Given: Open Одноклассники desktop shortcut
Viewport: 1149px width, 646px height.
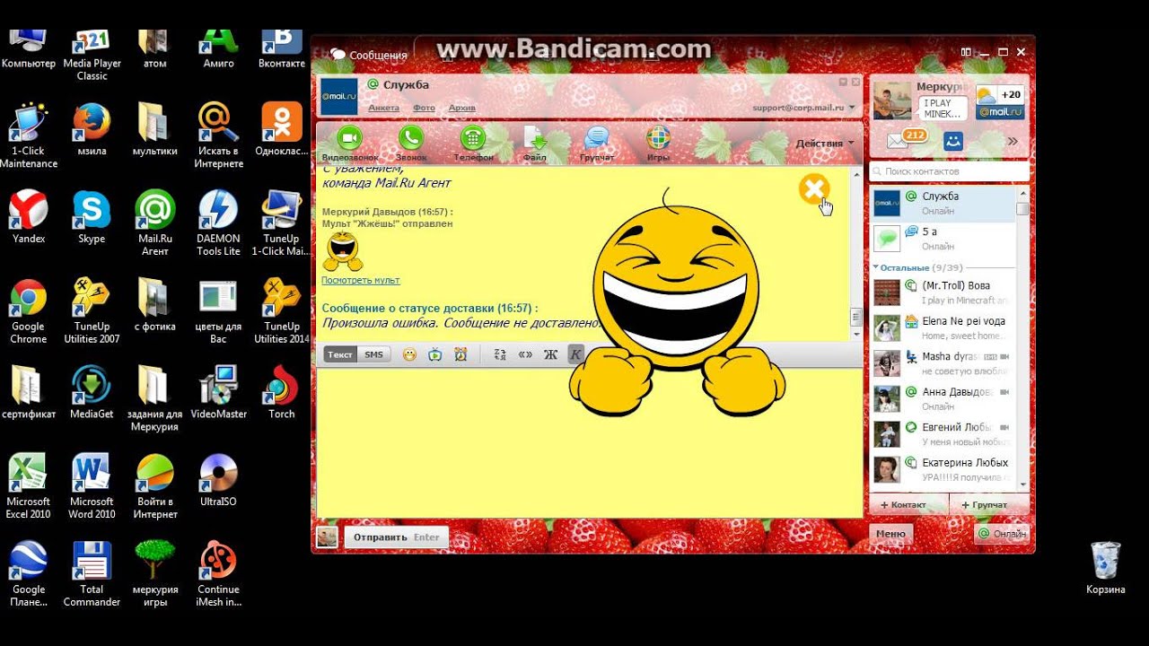Looking at the screenshot, I should 282,131.
